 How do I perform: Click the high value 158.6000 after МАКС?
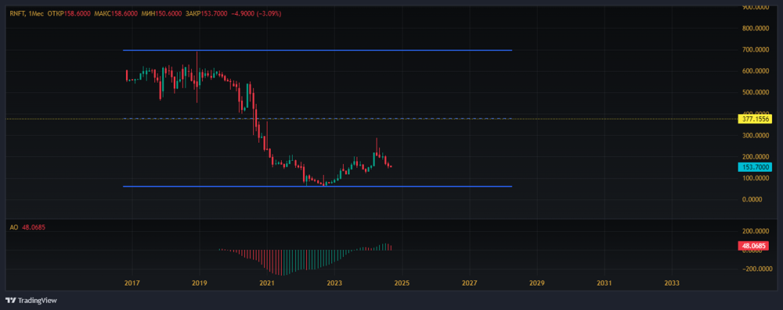tap(124, 14)
